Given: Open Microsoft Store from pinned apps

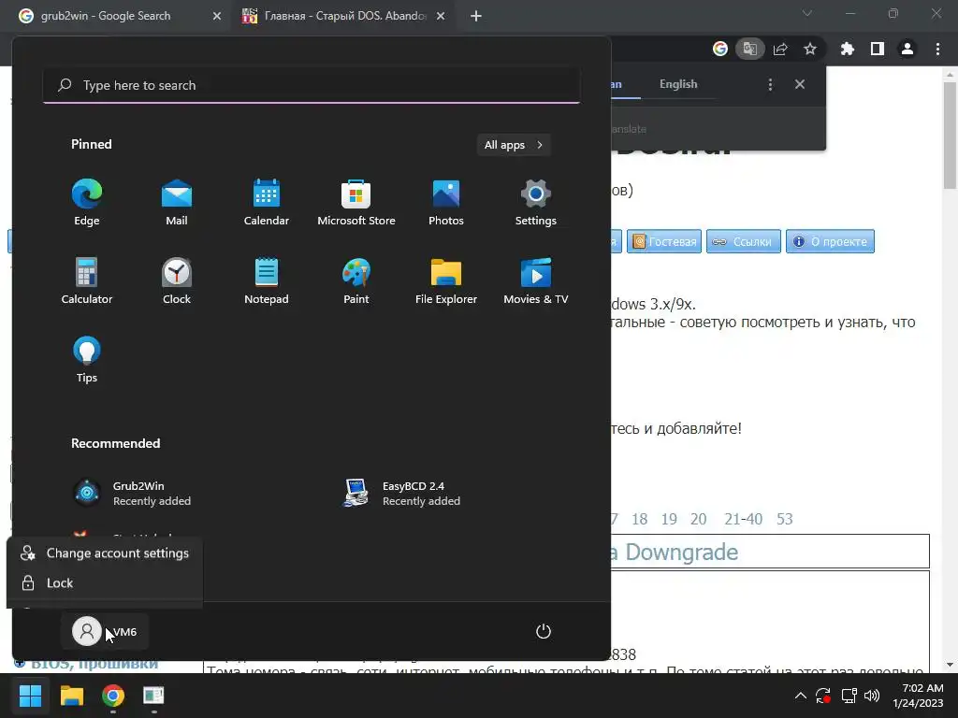Looking at the screenshot, I should pyautogui.click(x=356, y=203).
